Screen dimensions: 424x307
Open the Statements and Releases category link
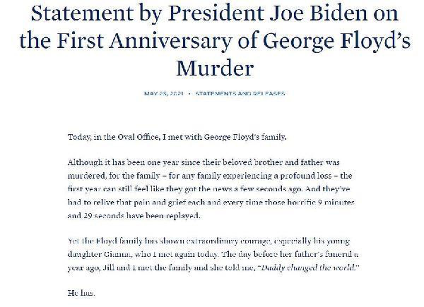(x=240, y=94)
